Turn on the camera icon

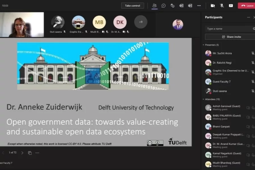pyautogui.click(x=213, y=5)
